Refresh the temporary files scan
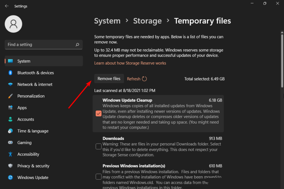The height and width of the screenshot is (189, 284). click(x=137, y=79)
